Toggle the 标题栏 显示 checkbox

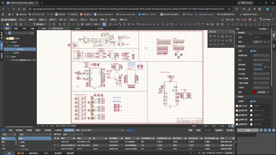(251, 102)
